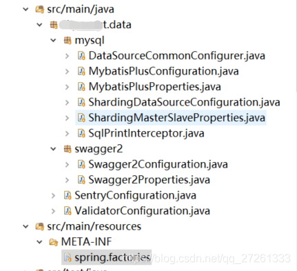Collapse the t.data package arrow
The image size is (297, 271).
39,25
